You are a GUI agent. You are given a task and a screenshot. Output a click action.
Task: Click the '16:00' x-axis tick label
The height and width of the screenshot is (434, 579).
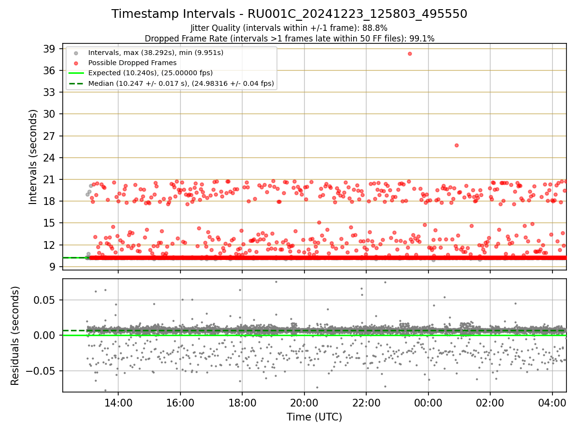coord(180,403)
